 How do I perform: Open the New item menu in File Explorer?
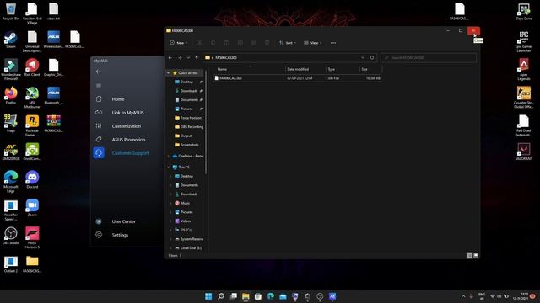tap(179, 43)
